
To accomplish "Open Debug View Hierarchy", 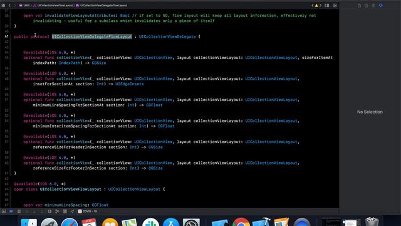I will [49, 212].
